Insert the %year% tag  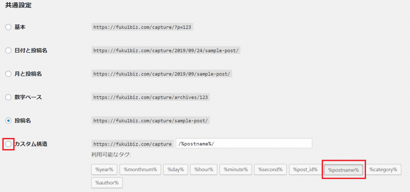pyautogui.click(x=105, y=170)
